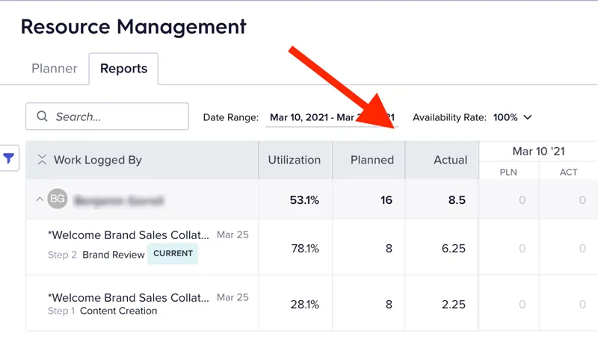Screen dimensions: 598x360
Task: Click the 53.1% utilization cell
Action: point(304,200)
